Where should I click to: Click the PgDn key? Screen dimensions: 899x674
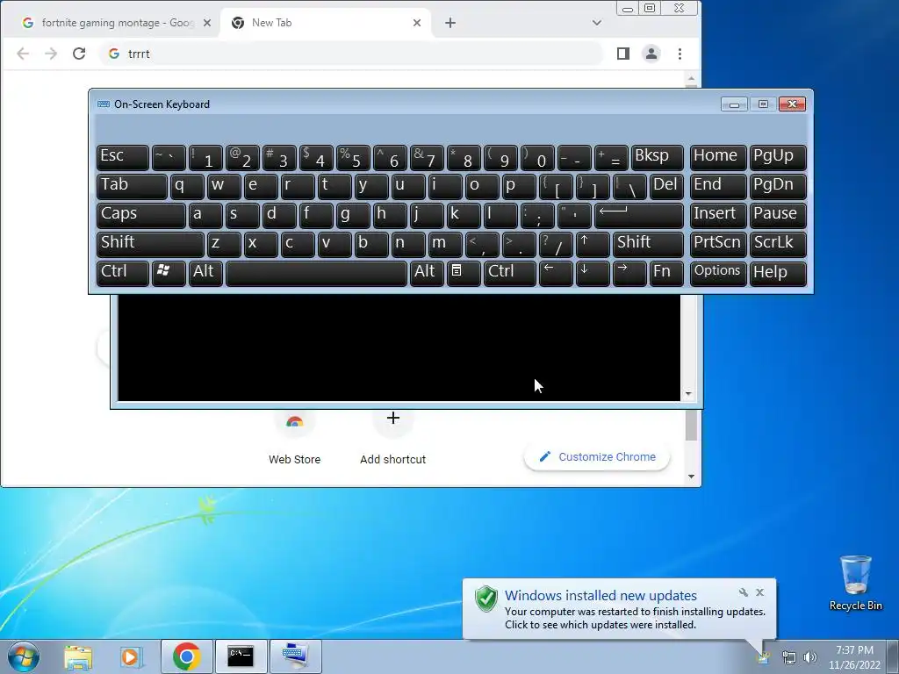click(x=778, y=186)
